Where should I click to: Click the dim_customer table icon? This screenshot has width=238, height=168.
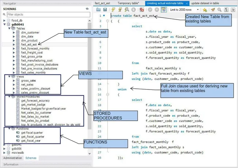tap(18, 33)
